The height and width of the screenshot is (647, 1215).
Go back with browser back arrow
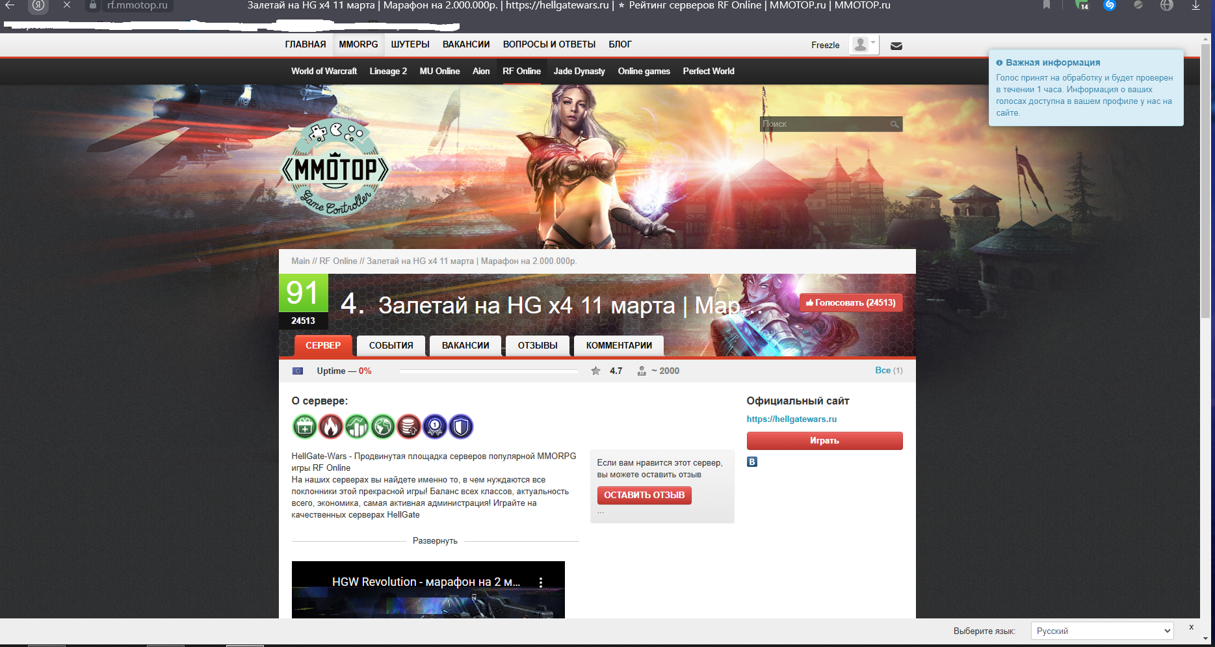point(10,5)
